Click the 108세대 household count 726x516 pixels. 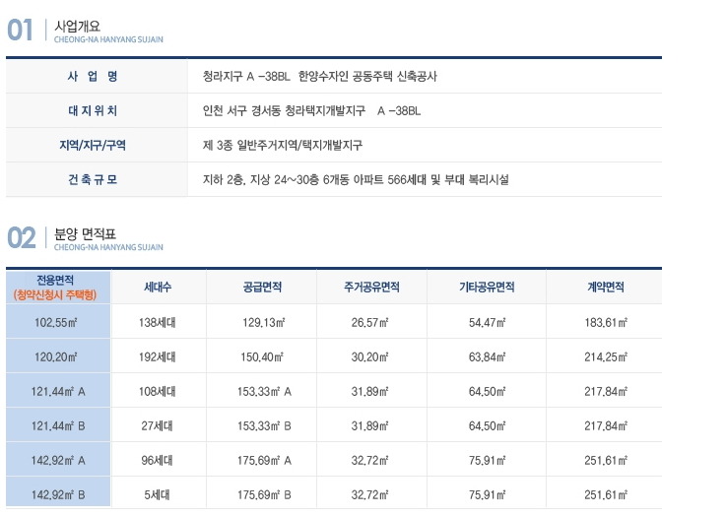pos(158,392)
